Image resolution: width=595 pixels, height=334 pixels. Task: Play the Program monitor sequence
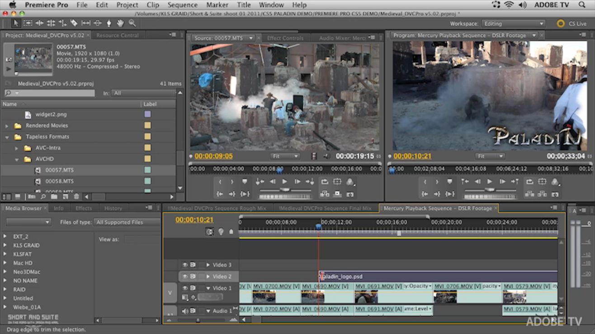490,182
